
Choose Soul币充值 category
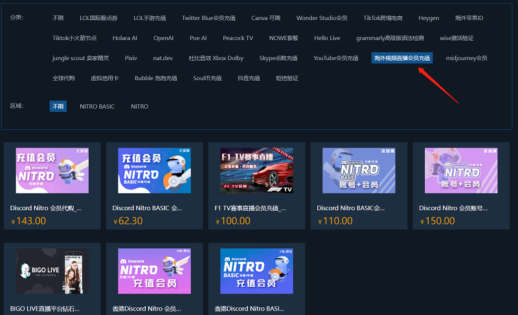pyautogui.click(x=207, y=78)
